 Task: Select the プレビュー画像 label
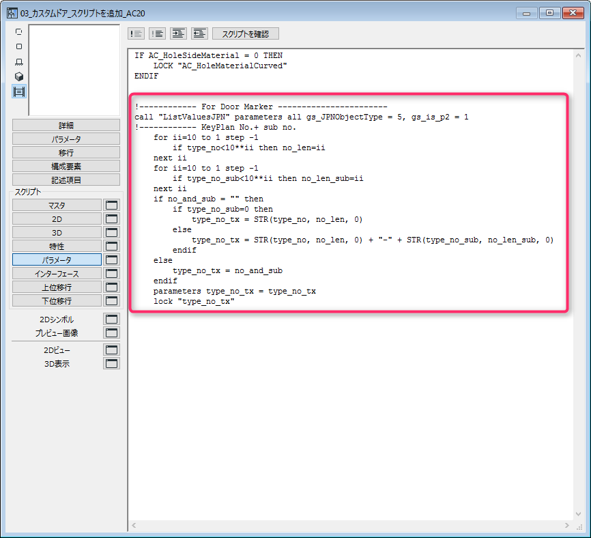57,333
